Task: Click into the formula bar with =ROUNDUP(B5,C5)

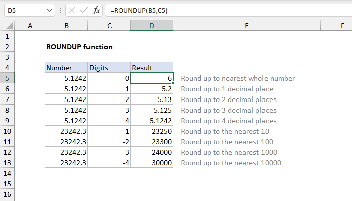Action: 228,10
